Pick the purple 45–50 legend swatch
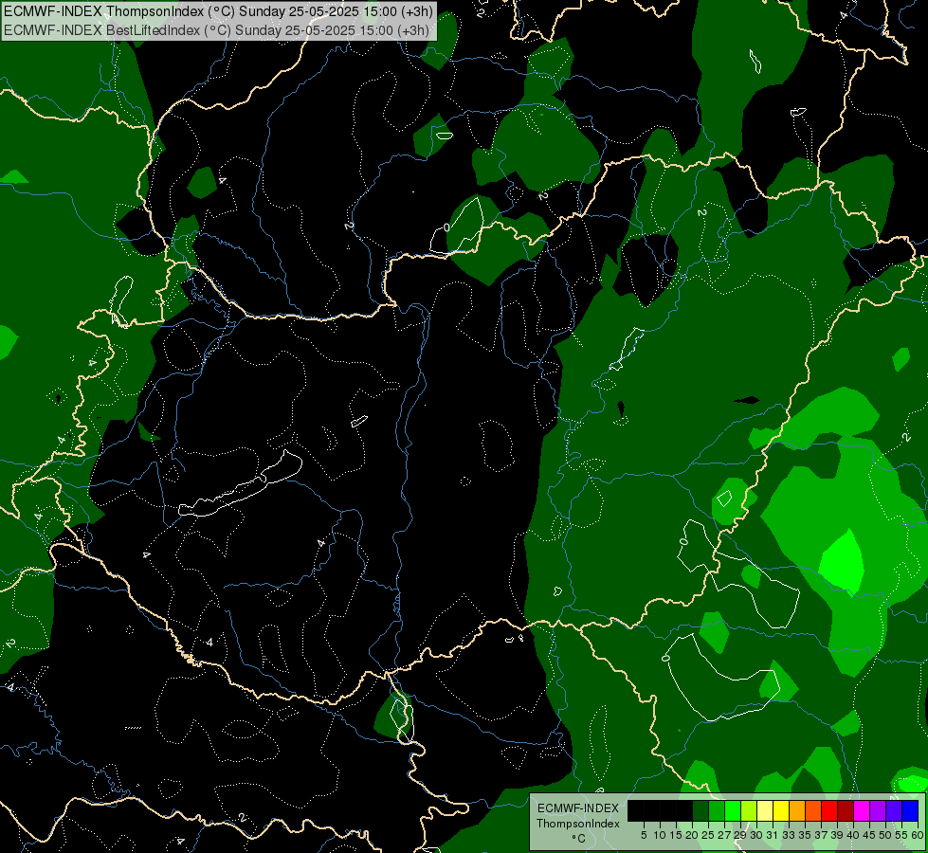The image size is (928, 853). (x=877, y=811)
